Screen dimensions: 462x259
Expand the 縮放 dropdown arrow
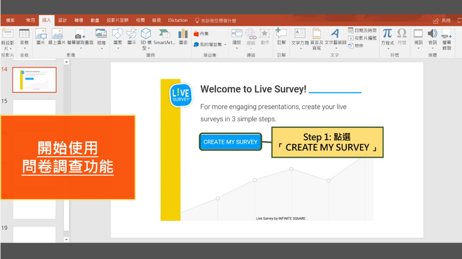click(x=237, y=48)
